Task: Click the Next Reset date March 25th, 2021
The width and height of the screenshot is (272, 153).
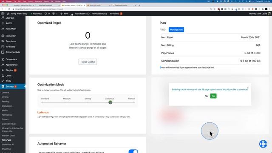Action: click(250, 37)
